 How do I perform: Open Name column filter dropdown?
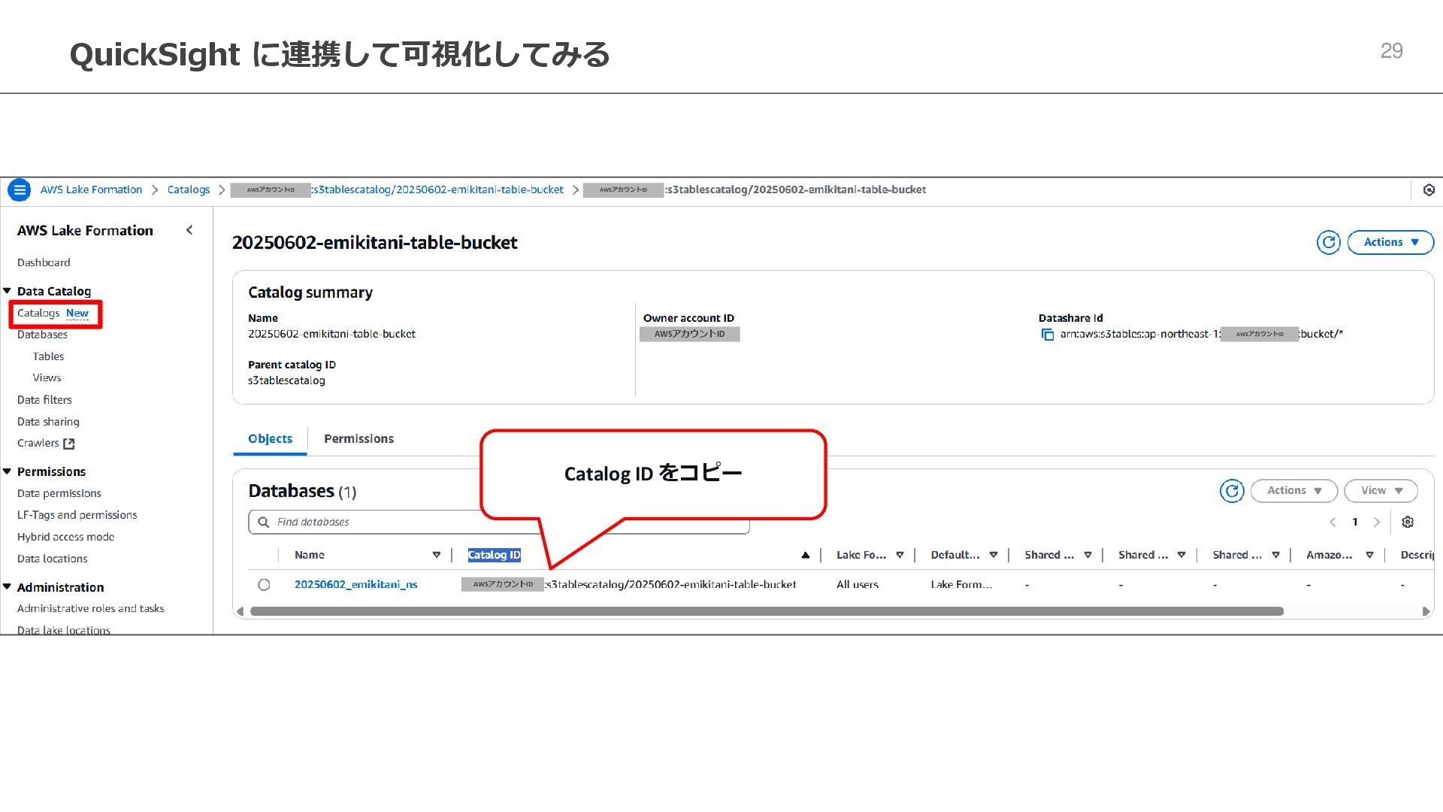(x=436, y=555)
